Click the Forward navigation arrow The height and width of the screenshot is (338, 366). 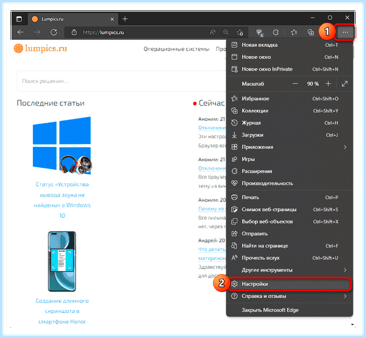coord(37,32)
